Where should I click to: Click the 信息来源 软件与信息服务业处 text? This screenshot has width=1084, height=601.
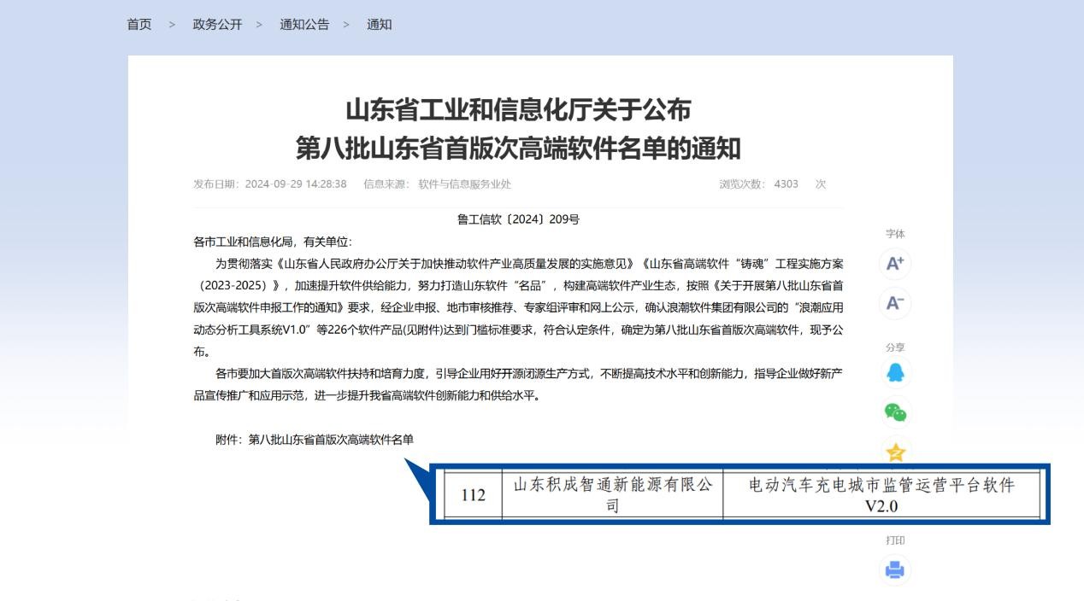[x=437, y=184]
